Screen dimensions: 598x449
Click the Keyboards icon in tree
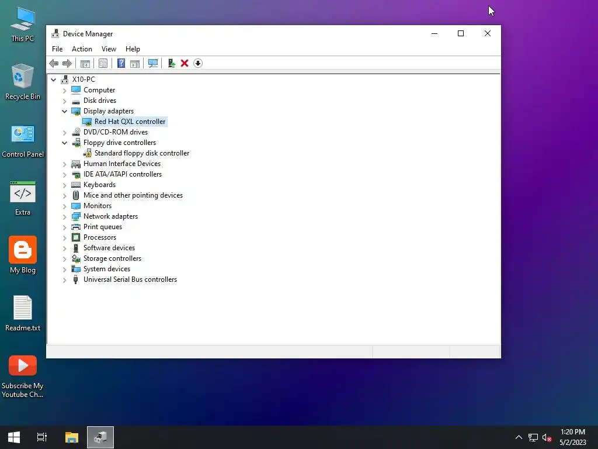[76, 185]
